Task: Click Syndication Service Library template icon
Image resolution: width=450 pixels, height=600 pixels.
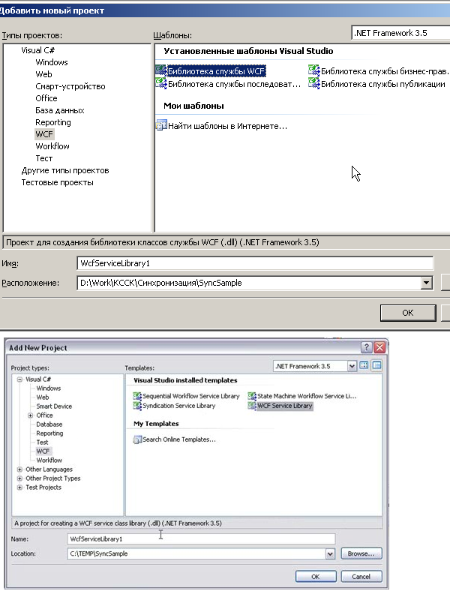Action: pos(137,406)
